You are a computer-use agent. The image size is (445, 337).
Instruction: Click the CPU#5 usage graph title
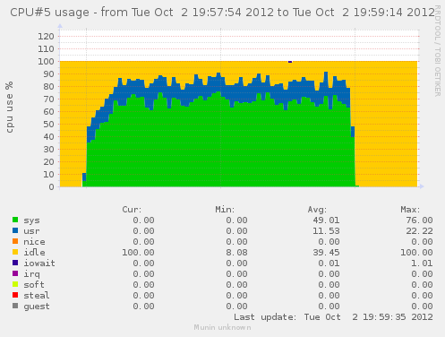pyautogui.click(x=222, y=13)
